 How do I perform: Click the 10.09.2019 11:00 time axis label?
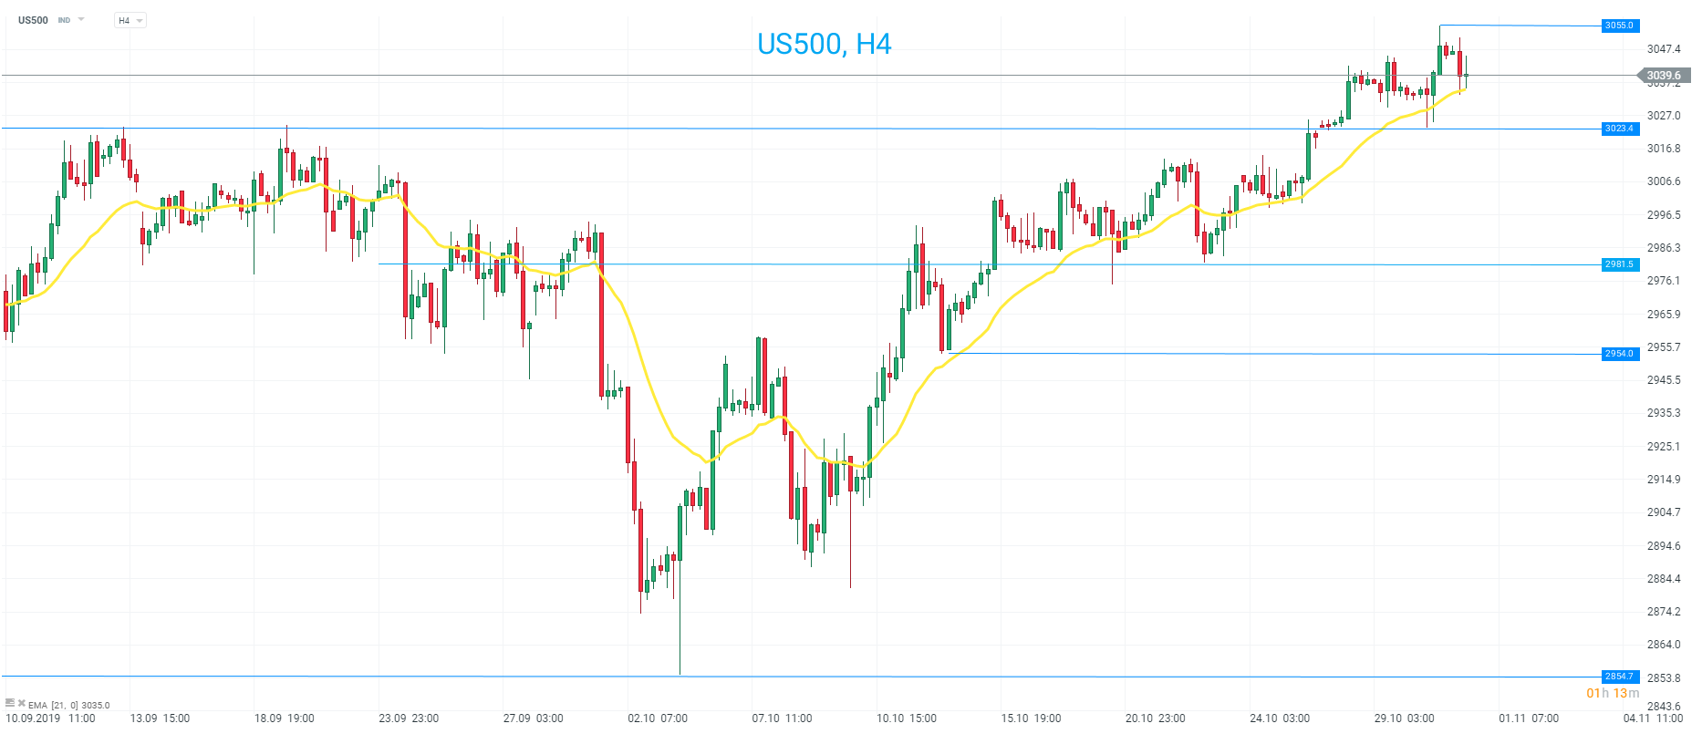(50, 718)
